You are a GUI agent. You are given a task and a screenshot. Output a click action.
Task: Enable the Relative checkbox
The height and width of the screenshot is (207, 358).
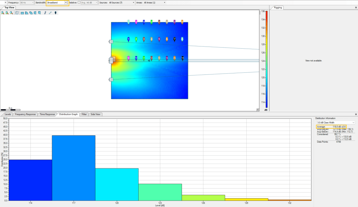pyautogui.click(x=79, y=2)
